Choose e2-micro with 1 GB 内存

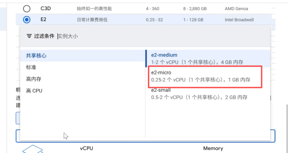(200, 76)
